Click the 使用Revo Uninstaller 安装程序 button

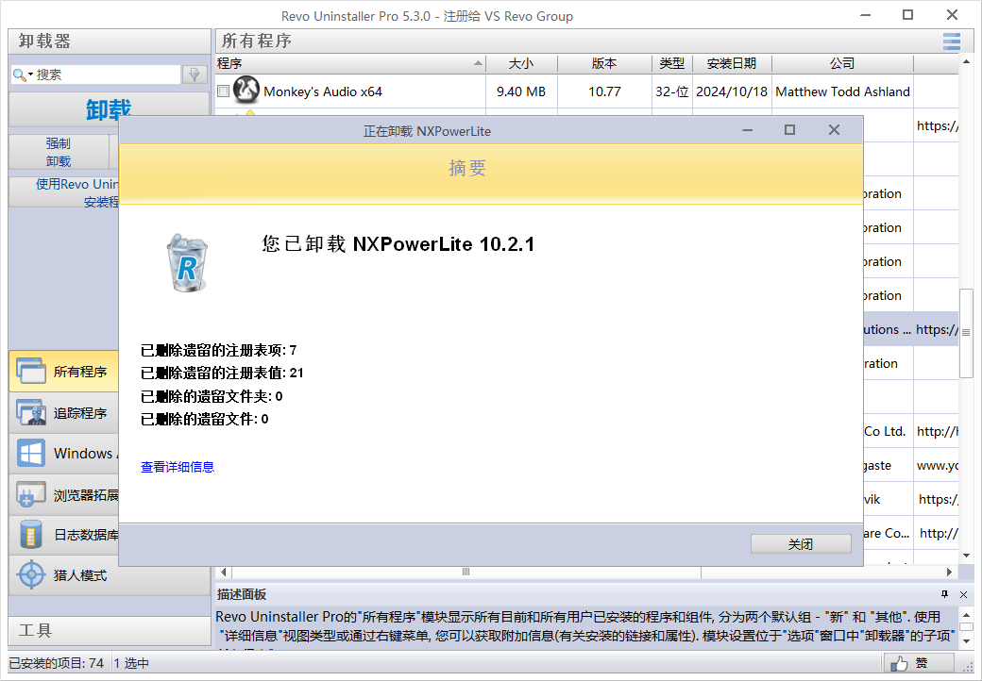click(x=64, y=192)
